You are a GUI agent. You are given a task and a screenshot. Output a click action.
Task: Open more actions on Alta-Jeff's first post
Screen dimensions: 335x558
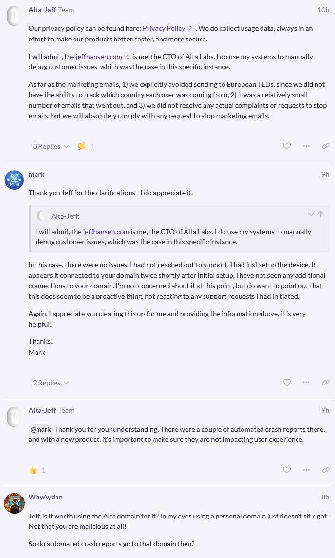click(306, 146)
